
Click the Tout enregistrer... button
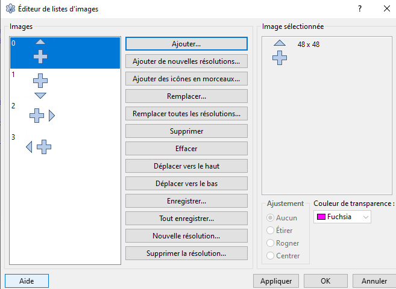[186, 218]
